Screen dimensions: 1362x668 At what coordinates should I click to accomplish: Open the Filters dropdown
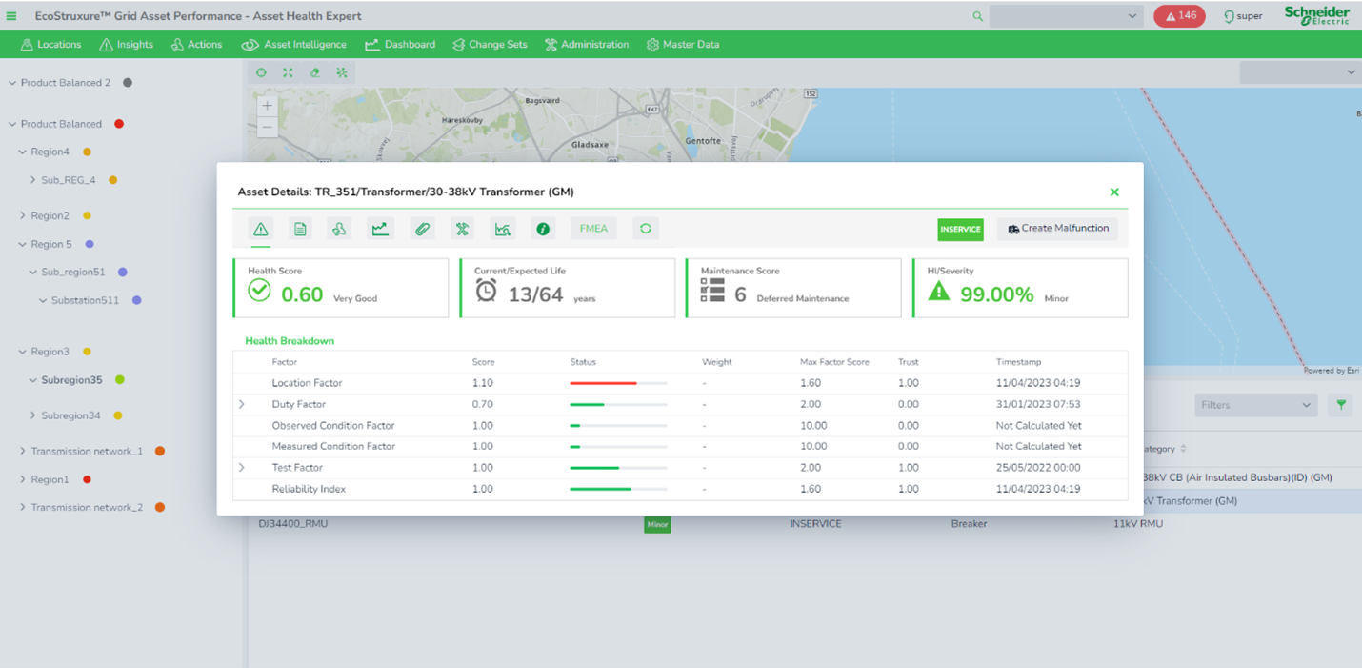coord(1256,405)
